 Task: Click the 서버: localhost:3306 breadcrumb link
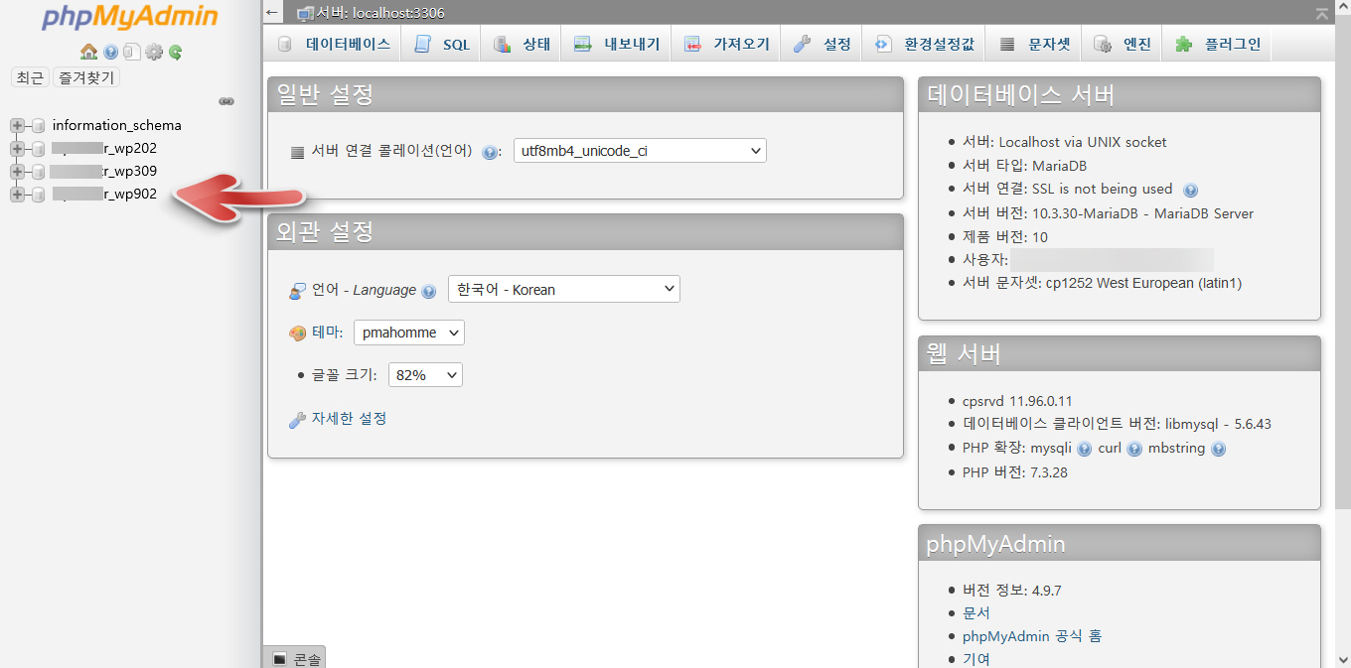click(380, 13)
